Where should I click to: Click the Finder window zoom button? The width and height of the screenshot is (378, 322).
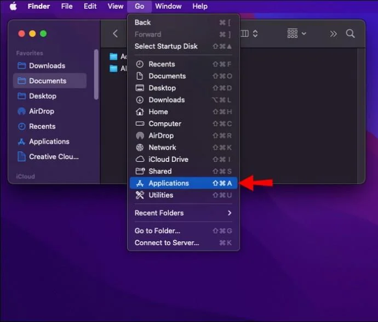pos(43,33)
